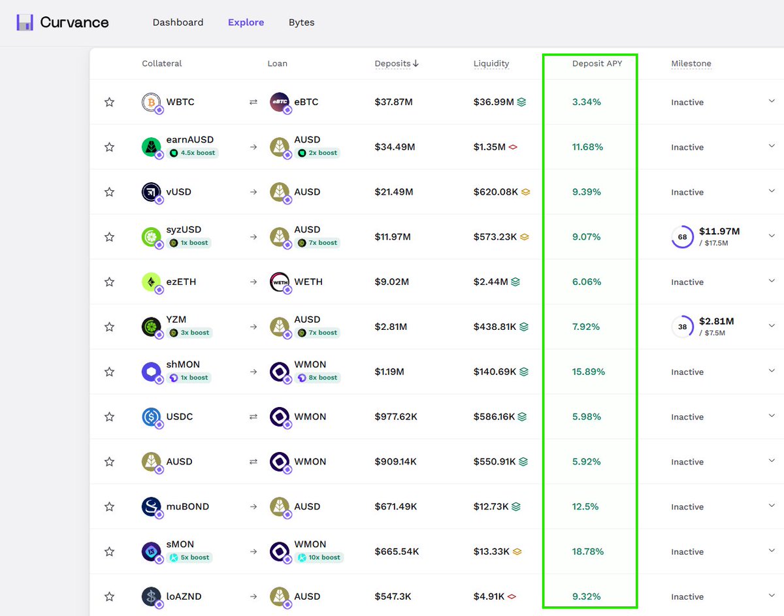
Task: Click the WETH loan token icon
Action: coord(280,282)
